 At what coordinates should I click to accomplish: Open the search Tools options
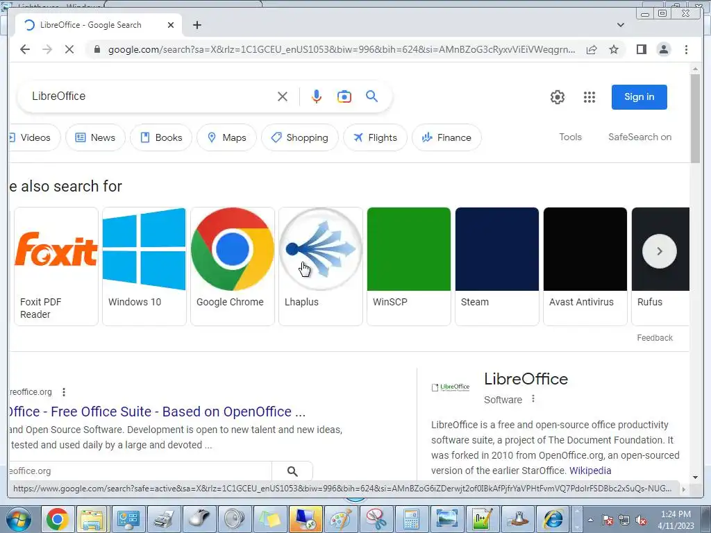[x=571, y=137]
